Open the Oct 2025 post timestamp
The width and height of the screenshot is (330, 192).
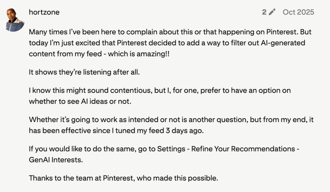pos(298,12)
